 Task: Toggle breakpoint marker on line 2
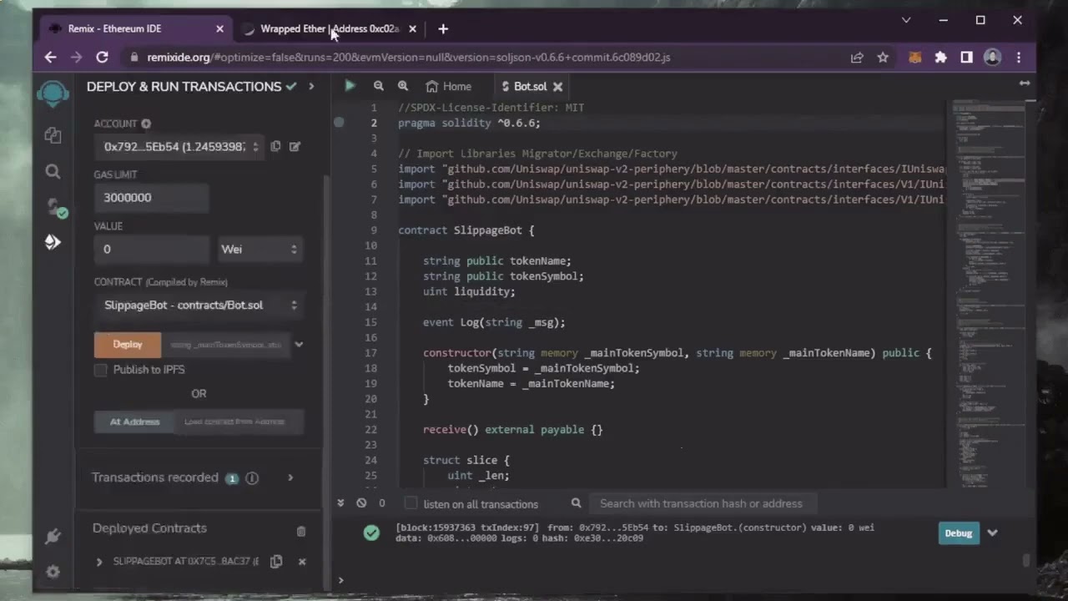(x=339, y=123)
